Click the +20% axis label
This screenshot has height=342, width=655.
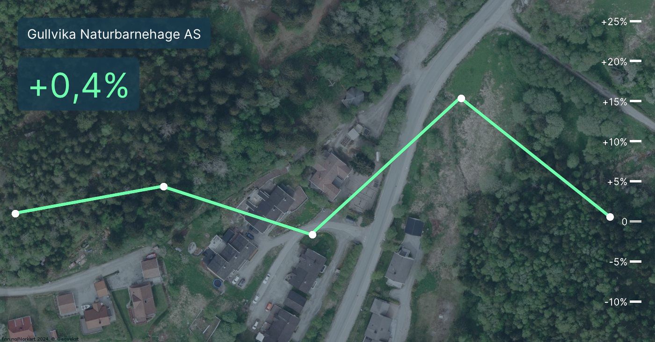pos(614,62)
